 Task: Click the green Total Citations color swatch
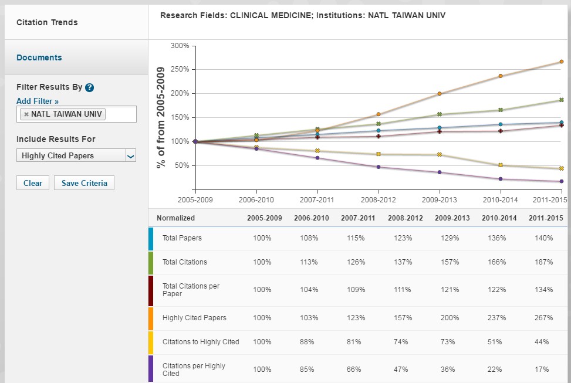tap(151, 263)
